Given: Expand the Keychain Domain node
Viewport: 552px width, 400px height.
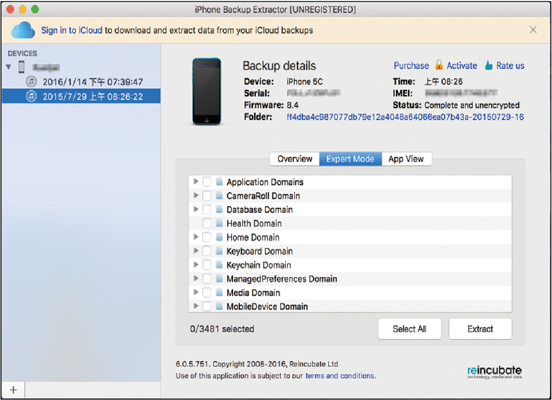Looking at the screenshot, I should click(x=196, y=264).
